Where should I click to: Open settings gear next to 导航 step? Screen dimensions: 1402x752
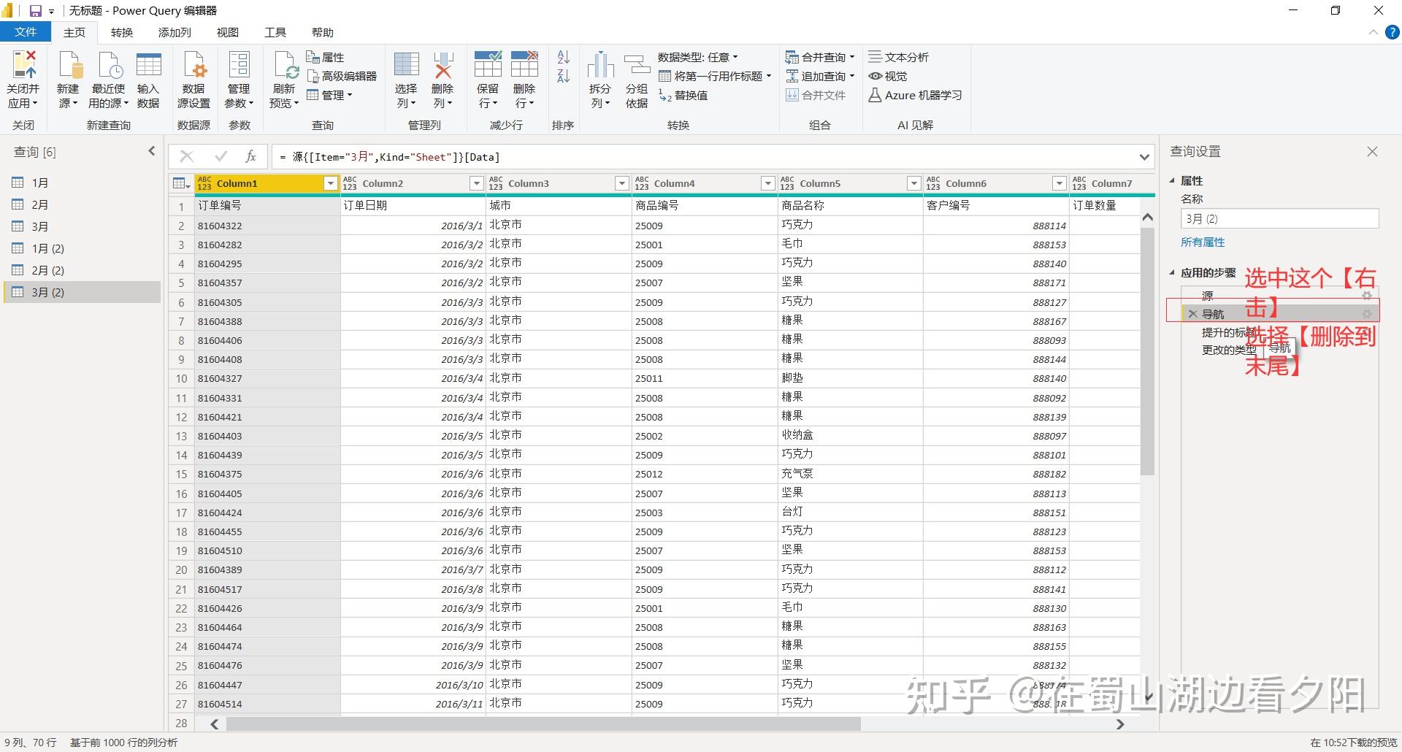coord(1367,313)
